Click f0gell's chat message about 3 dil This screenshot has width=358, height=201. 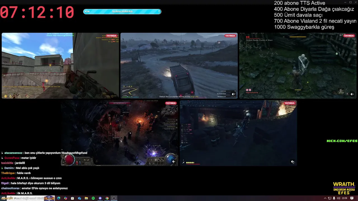(31, 183)
